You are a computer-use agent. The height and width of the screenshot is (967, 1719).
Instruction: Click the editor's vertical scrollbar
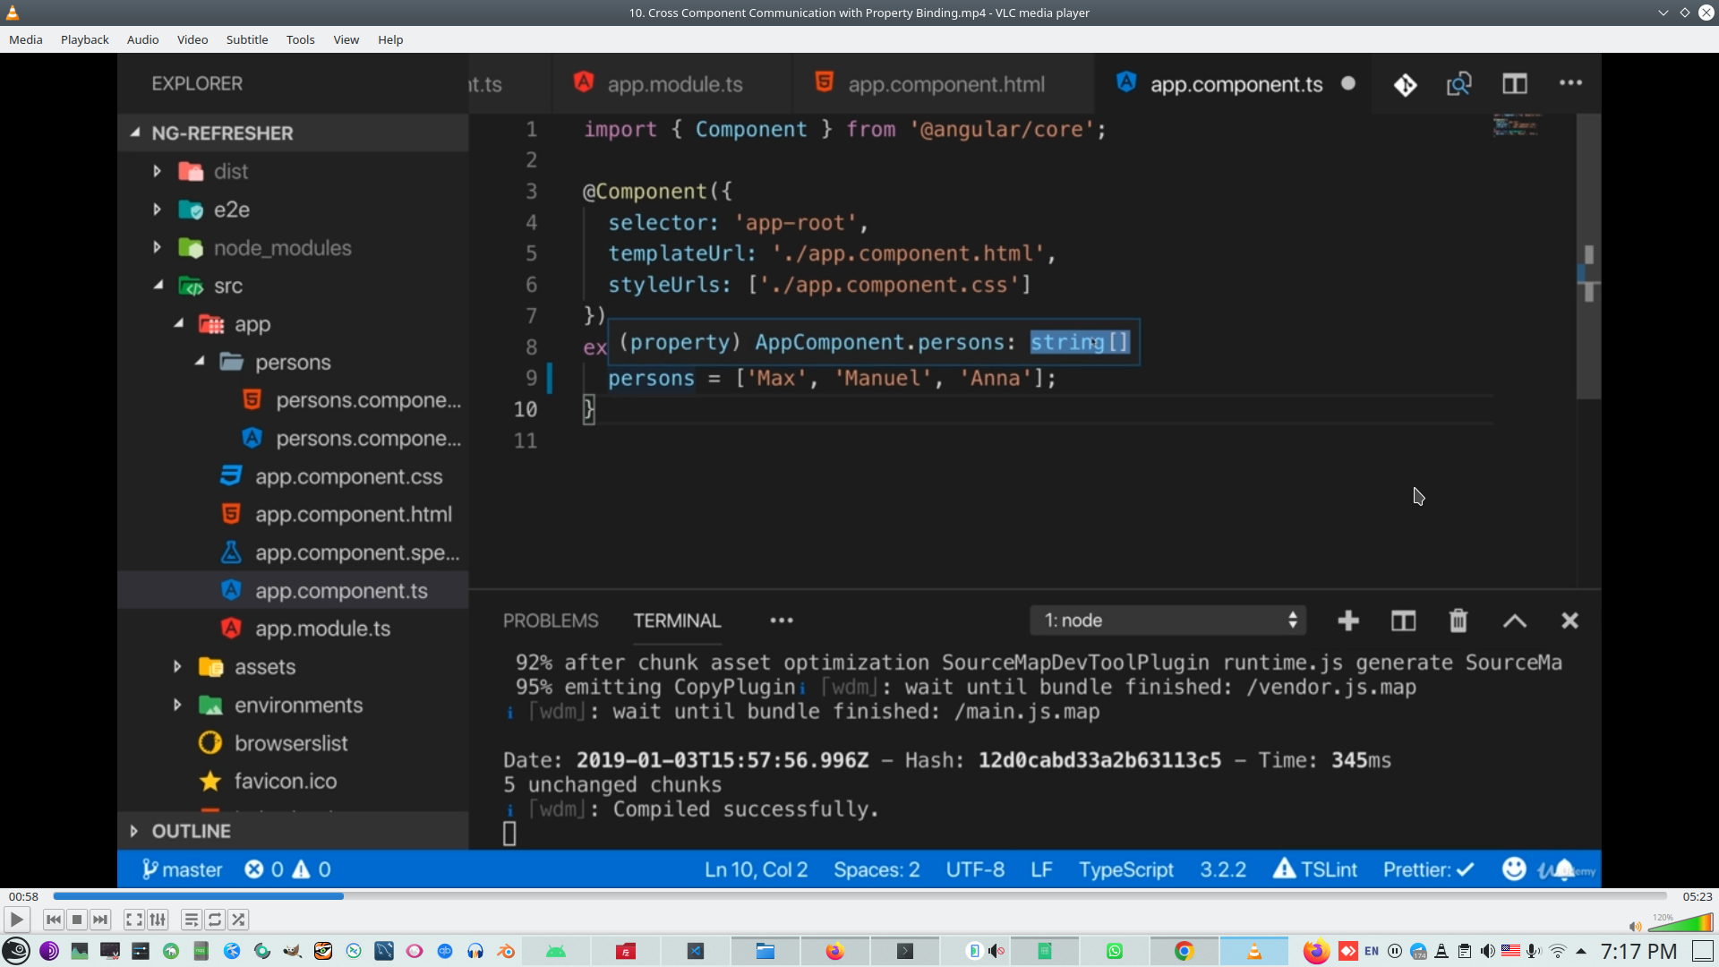pyautogui.click(x=1589, y=269)
